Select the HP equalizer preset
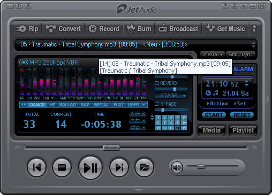Image resolution: width=272 pixels, height=195 pixels. [52, 105]
